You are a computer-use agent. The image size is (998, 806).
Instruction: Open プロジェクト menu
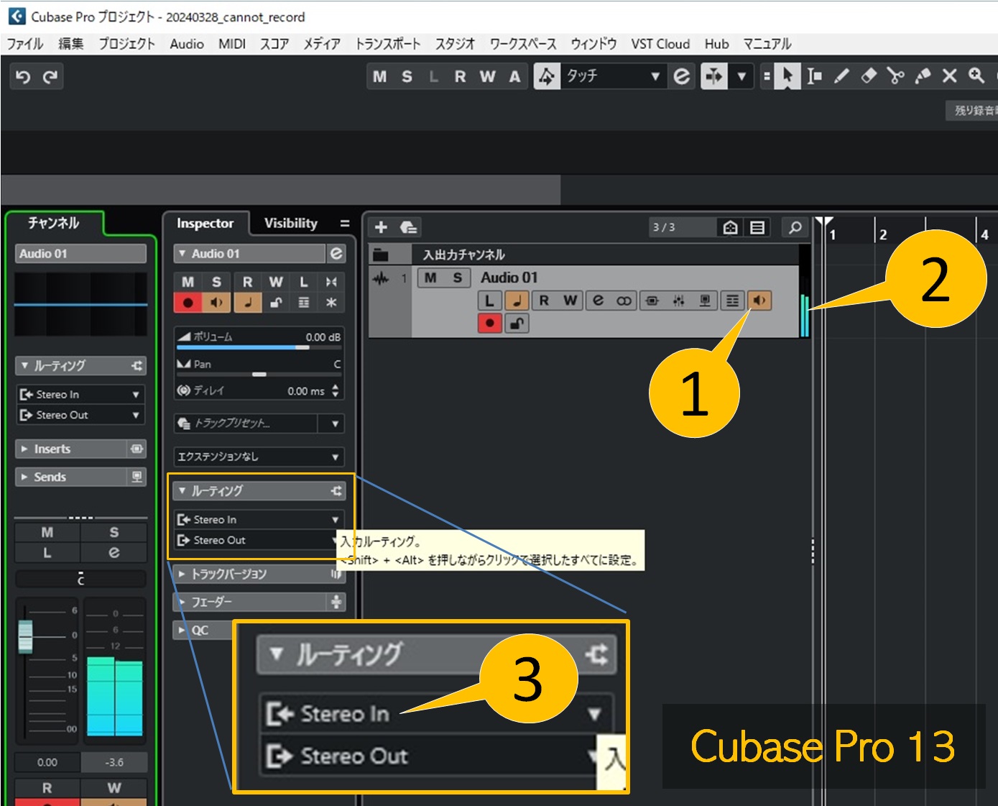click(127, 44)
